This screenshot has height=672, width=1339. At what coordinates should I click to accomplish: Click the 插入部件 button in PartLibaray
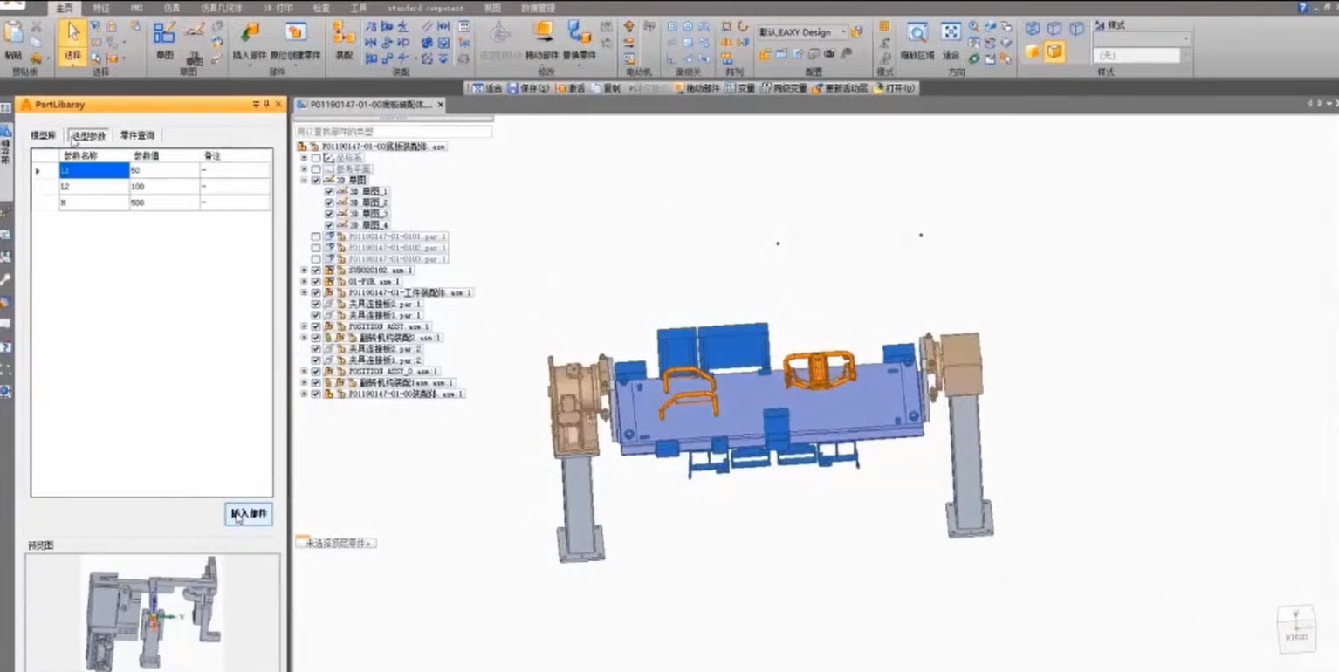click(249, 514)
